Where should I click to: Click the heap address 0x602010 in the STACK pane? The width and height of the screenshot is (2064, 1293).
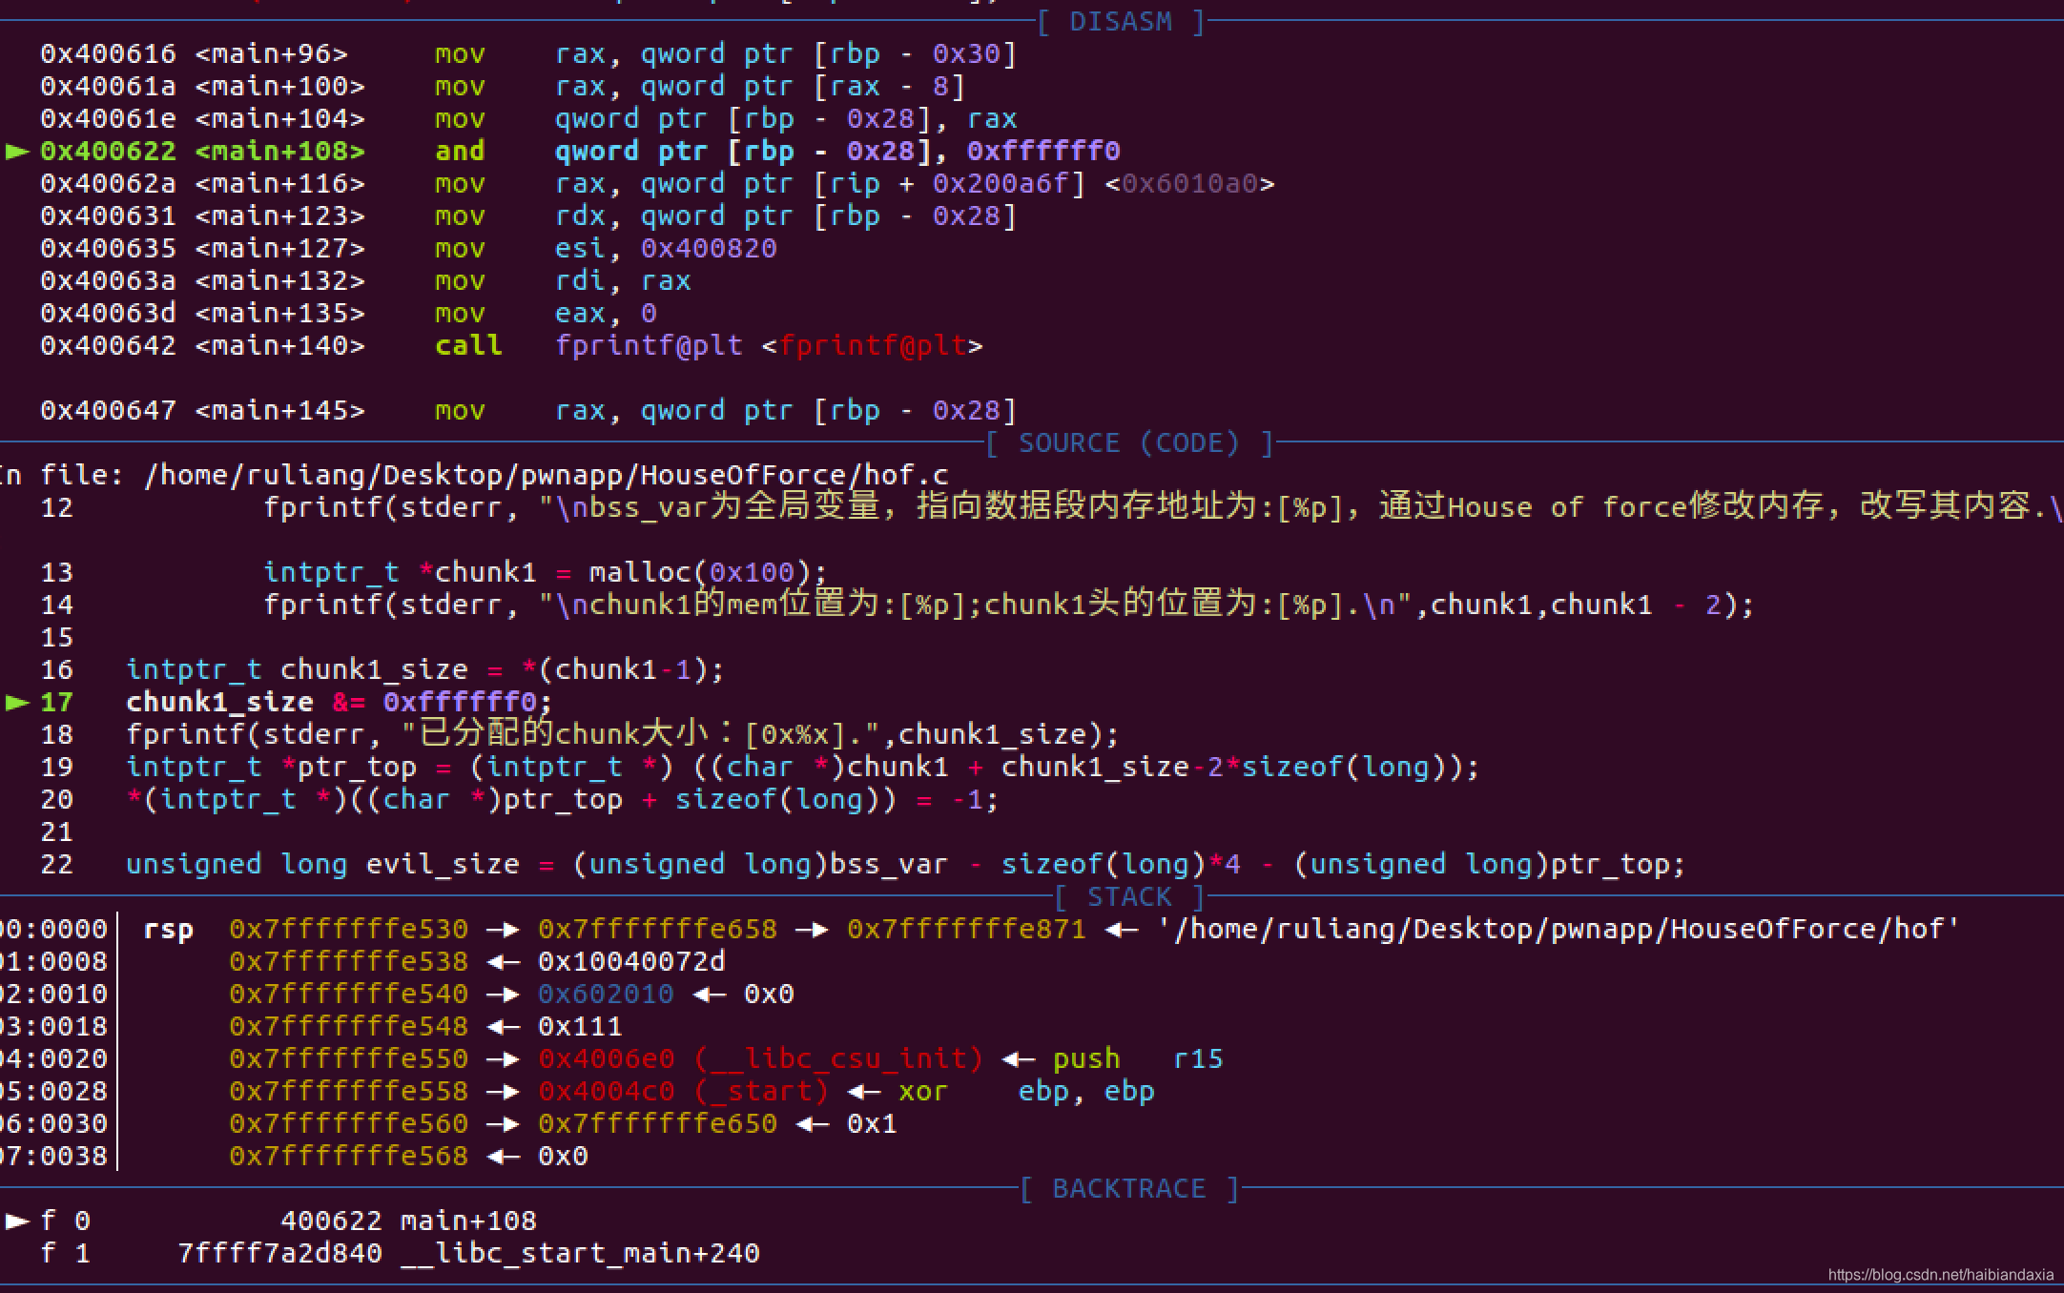point(606,995)
